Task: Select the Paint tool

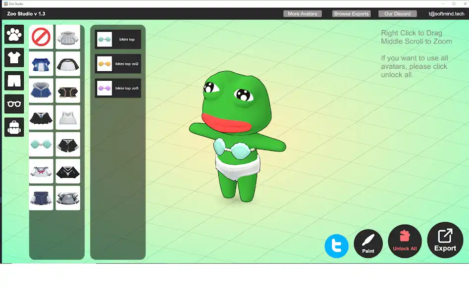Action: [x=368, y=243]
